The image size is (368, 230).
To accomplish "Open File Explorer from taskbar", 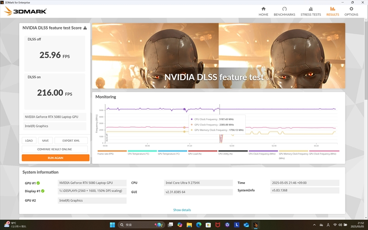I will [x=189, y=225].
